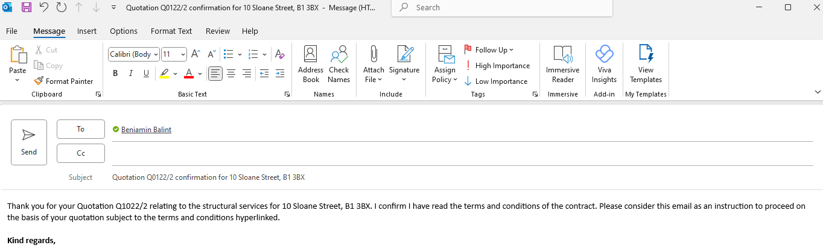
Task: Click Check Names
Action: (x=339, y=65)
